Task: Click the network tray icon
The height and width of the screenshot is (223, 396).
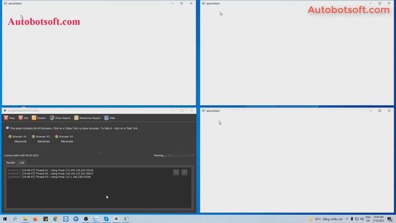Action: (357, 219)
